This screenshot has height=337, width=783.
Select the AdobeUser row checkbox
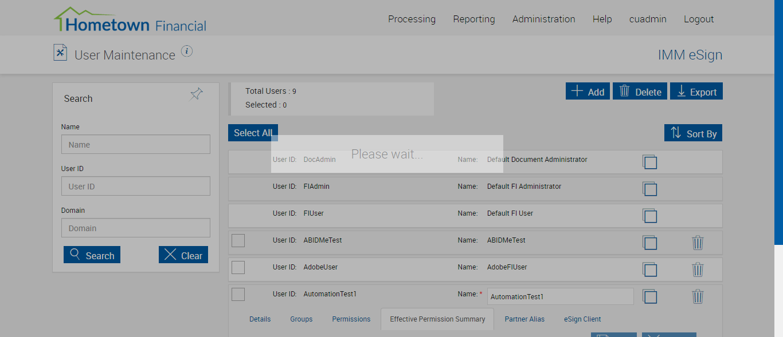238,267
